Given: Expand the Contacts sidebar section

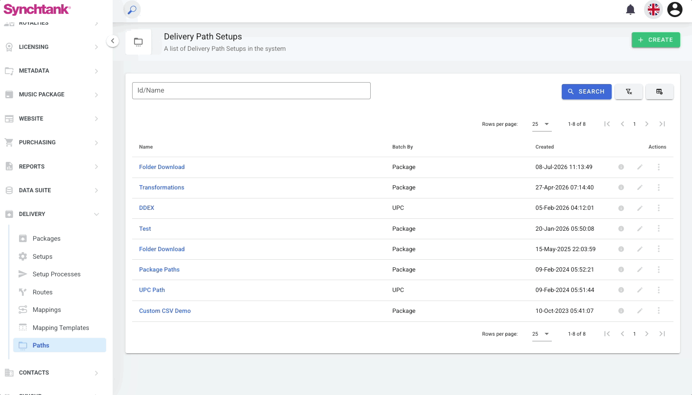Looking at the screenshot, I should [x=52, y=373].
